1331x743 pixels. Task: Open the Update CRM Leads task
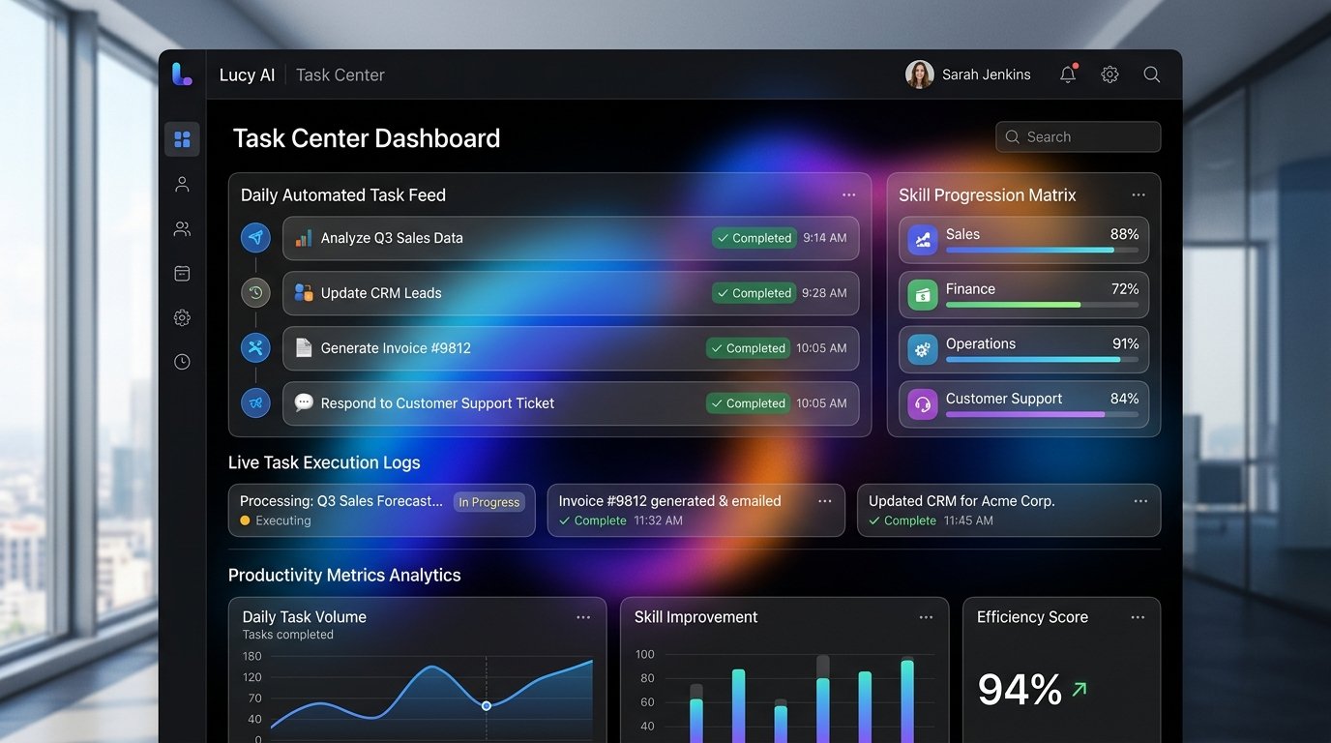point(571,293)
